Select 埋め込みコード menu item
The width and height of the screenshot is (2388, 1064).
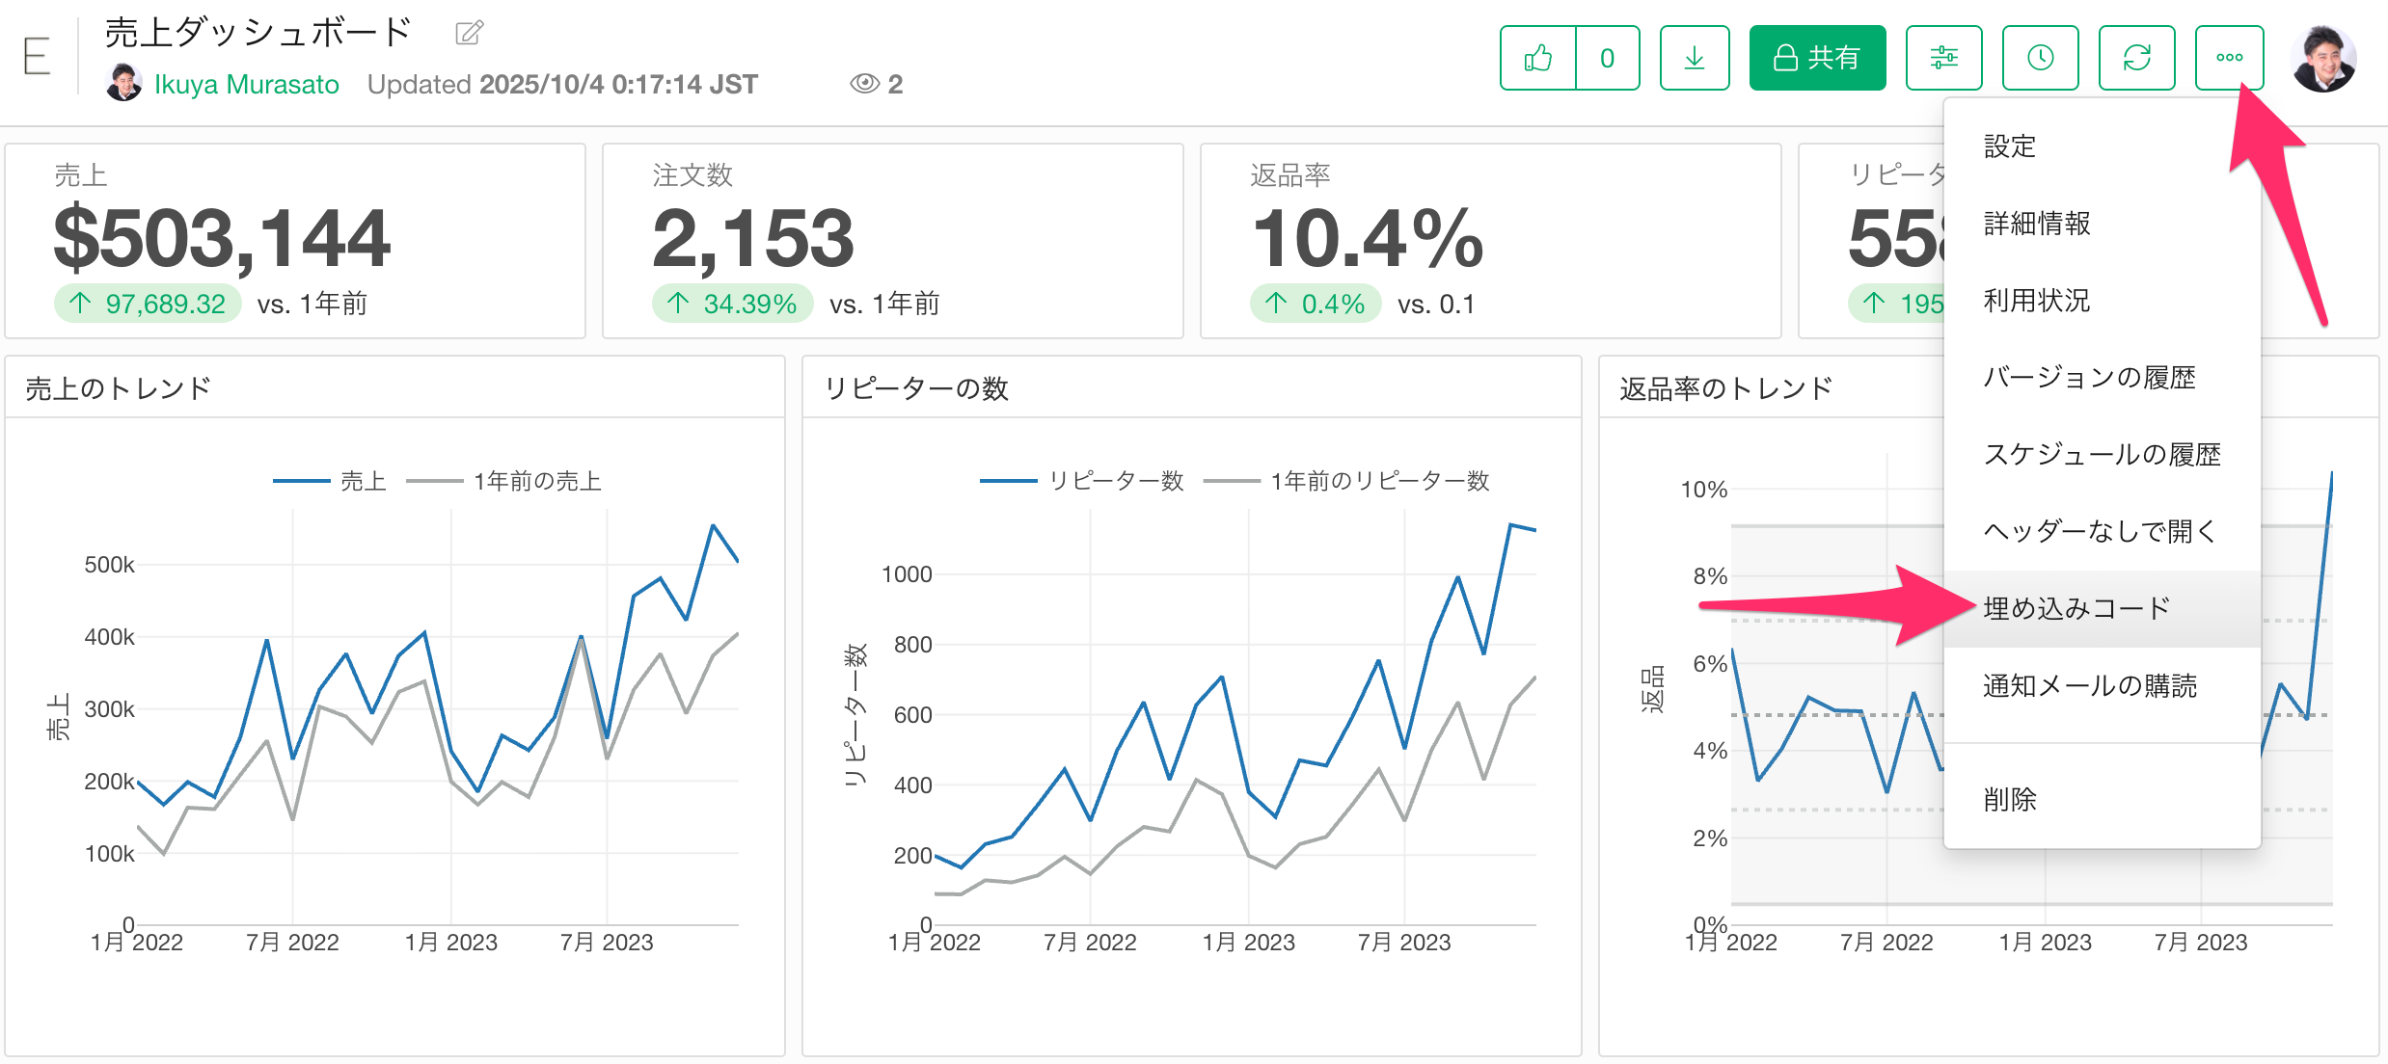tap(2076, 608)
